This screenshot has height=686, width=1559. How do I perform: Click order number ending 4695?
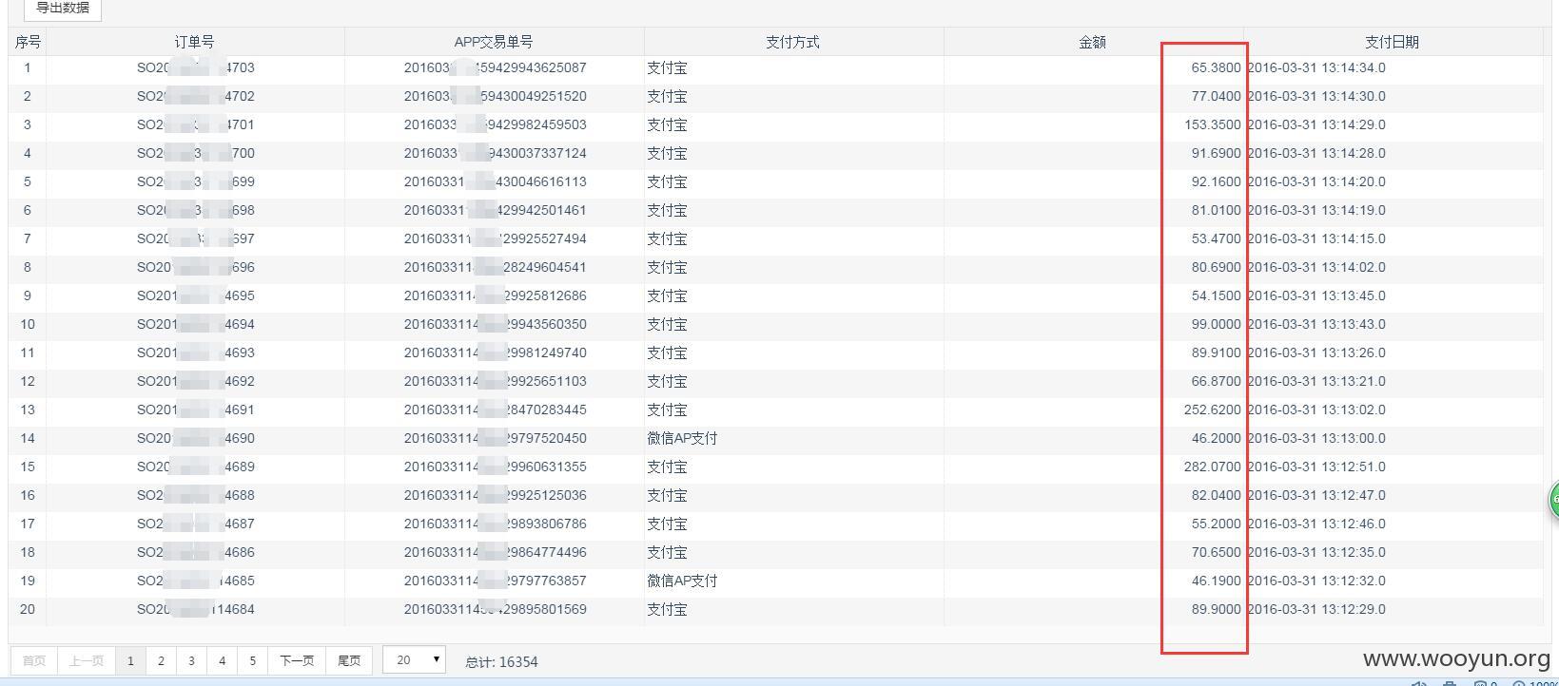click(196, 295)
